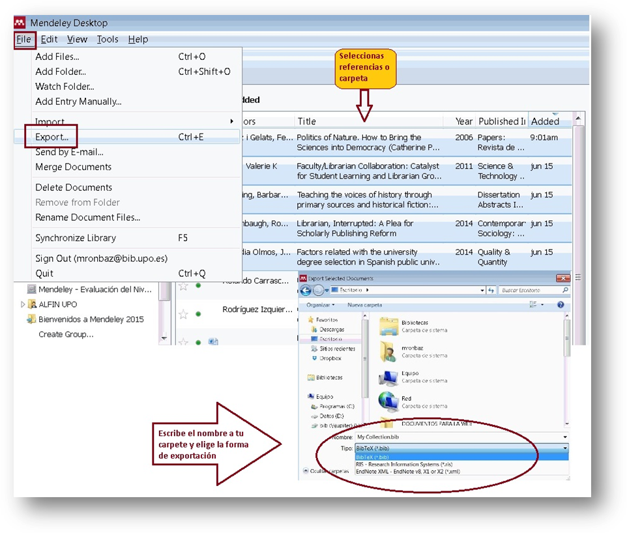Open the help icon in Export dialog
The image size is (627, 533).
point(561,305)
